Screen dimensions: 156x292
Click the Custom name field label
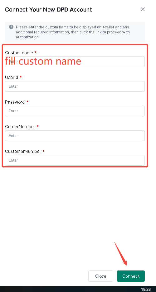click(x=19, y=53)
